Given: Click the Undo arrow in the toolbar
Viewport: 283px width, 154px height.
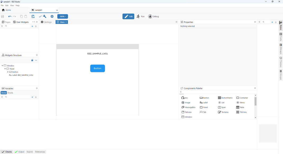Looking at the screenshot, I should click(x=10, y=16).
